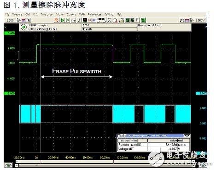This screenshot has height=171, width=216.
Task: Click the rising edge trigger icon
Action: click(x=79, y=20)
